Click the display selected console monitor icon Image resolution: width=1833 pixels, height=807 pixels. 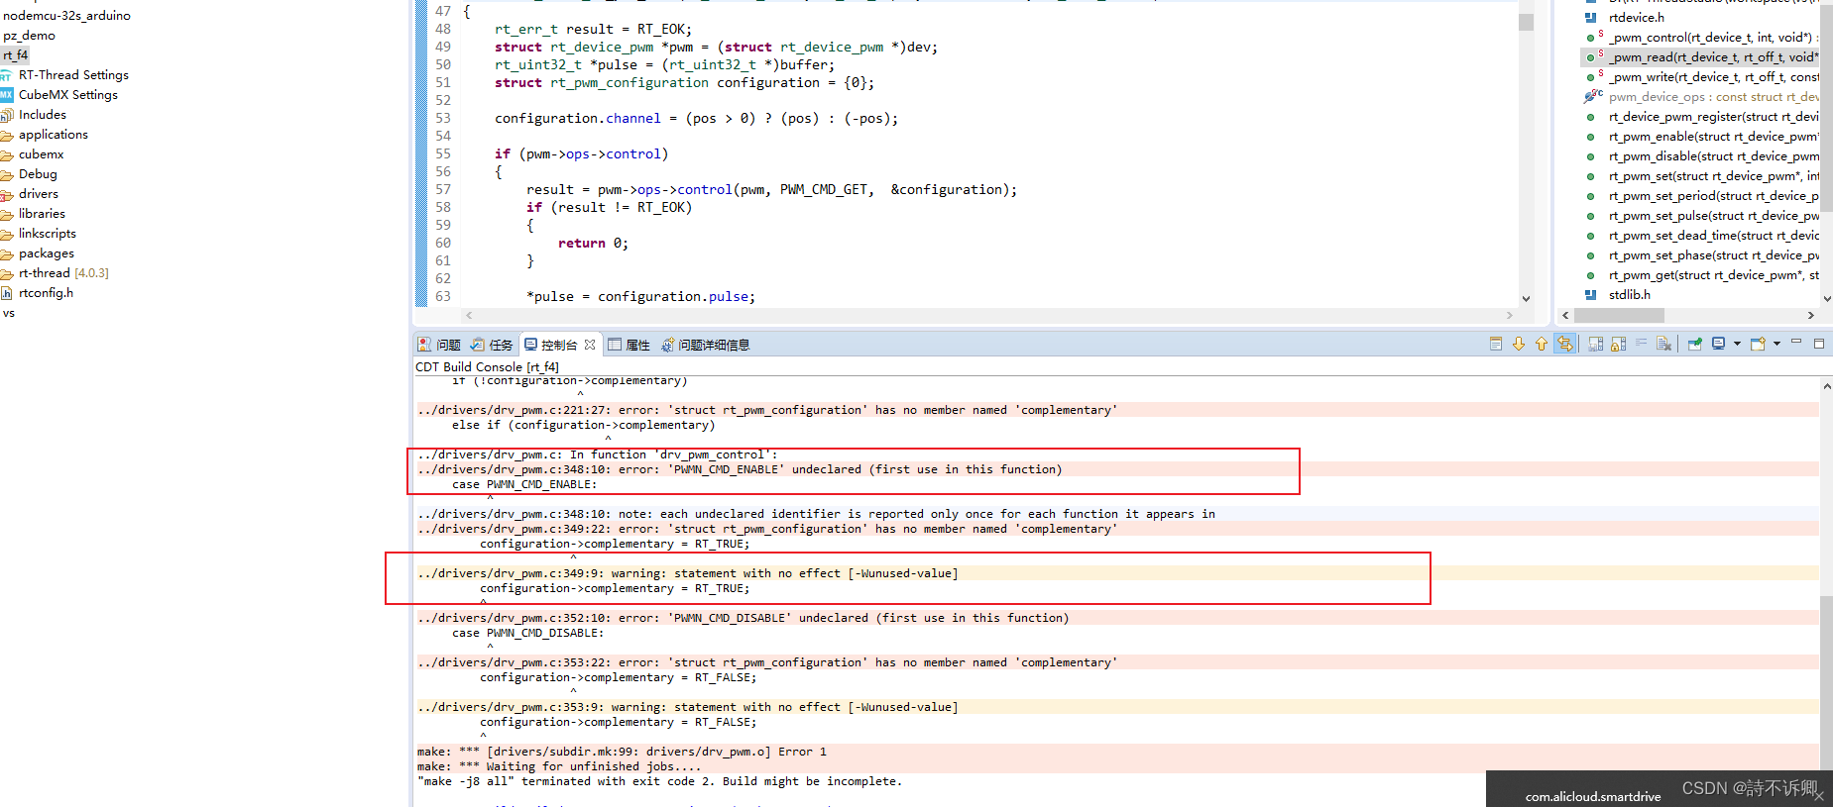tap(1719, 344)
